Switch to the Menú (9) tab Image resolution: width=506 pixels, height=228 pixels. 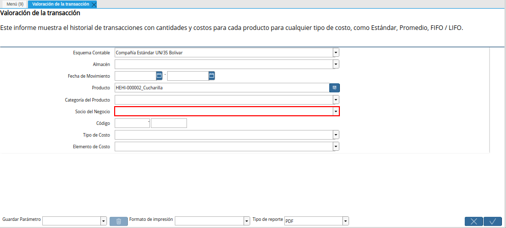coord(15,4)
